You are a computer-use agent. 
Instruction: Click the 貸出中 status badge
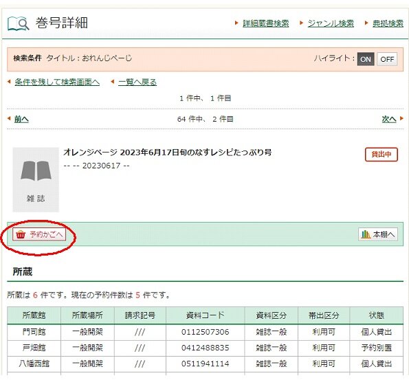coord(381,155)
